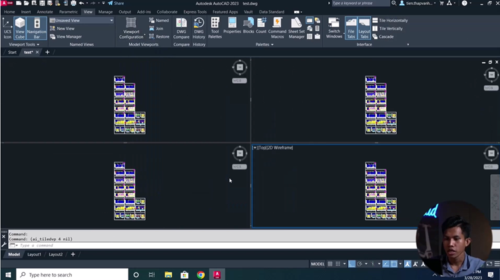
Task: Open the Start file tab
Action: tap(12, 53)
